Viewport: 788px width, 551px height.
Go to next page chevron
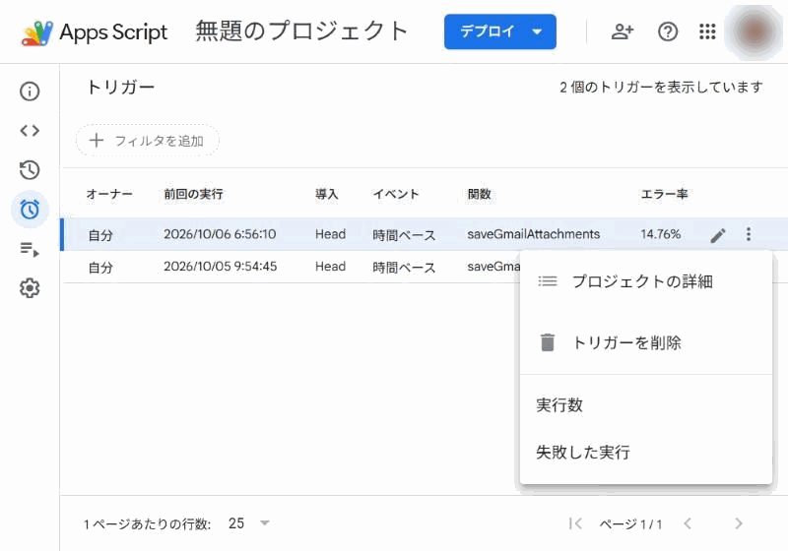[738, 523]
